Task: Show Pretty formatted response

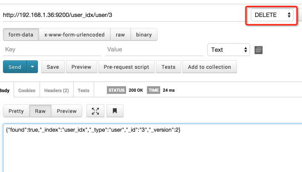Action: (x=16, y=111)
